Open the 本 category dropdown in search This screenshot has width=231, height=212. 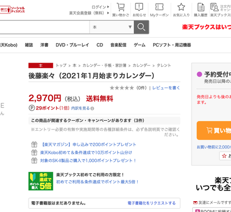[112, 27]
